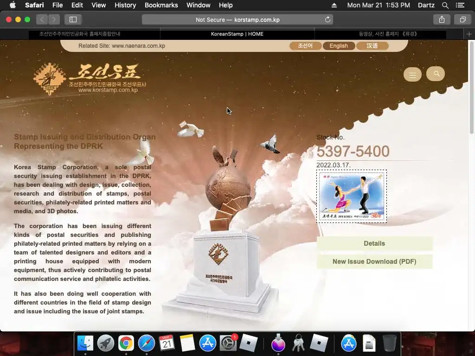Open the macOS Monterey installer in the dock
This screenshot has width=475, height=356.
click(x=278, y=343)
